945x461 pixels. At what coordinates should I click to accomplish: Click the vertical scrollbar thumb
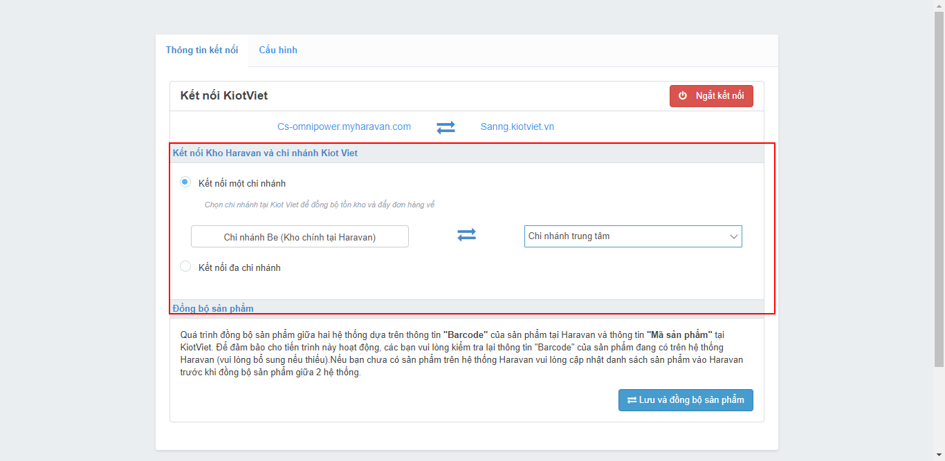[x=939, y=187]
